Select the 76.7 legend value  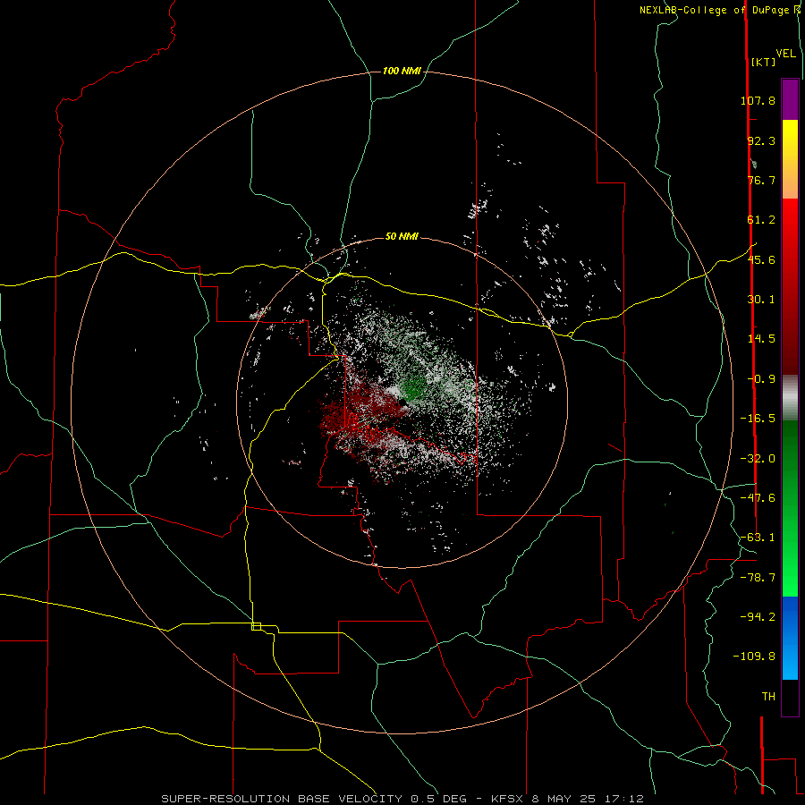coord(761,180)
